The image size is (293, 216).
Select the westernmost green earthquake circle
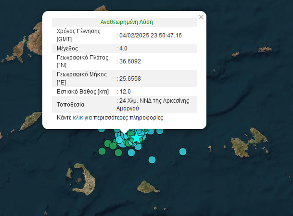102,151
